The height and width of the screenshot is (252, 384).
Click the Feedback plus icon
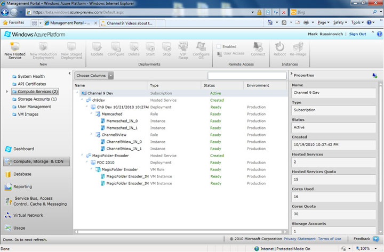point(375,239)
